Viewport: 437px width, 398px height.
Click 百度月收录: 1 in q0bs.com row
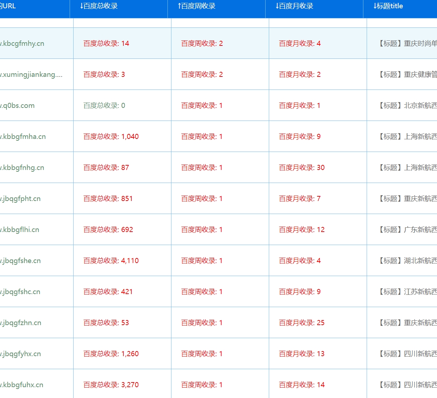tap(300, 105)
